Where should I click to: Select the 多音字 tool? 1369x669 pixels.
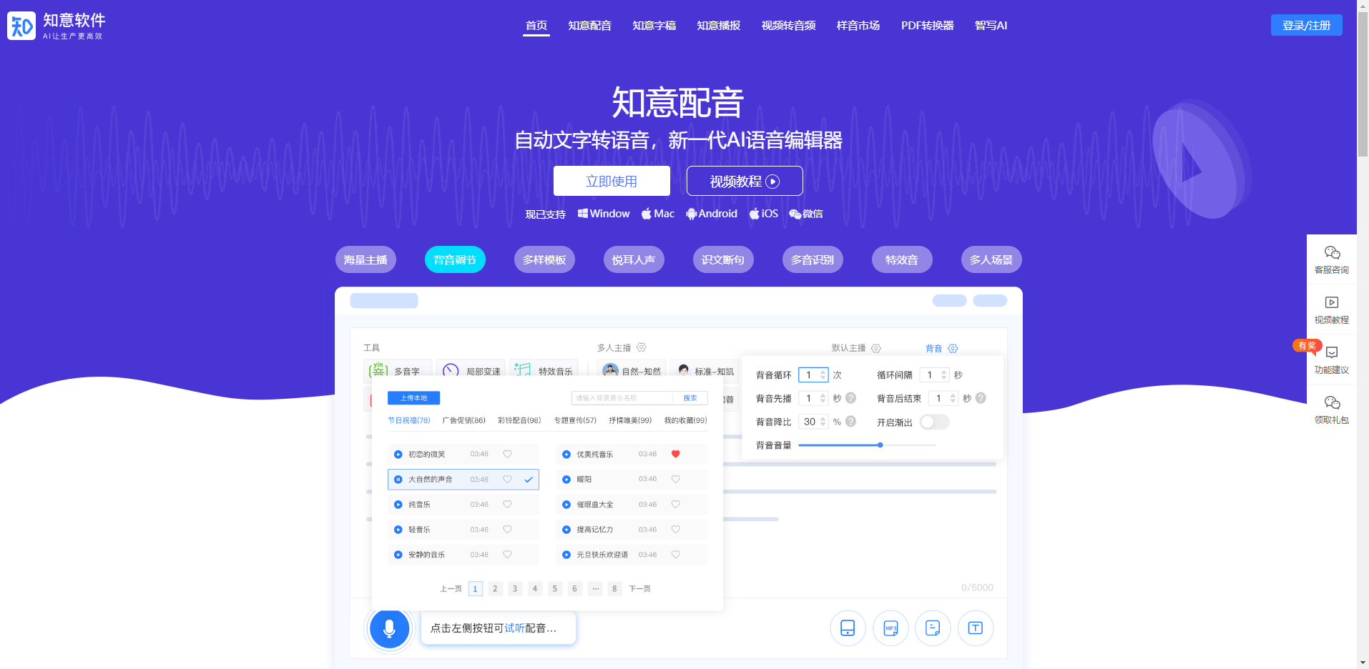397,371
